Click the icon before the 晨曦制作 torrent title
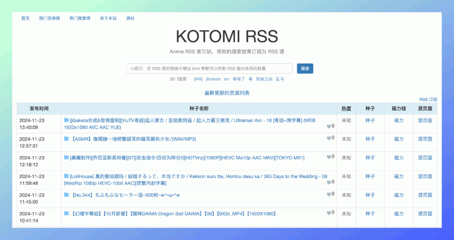 (66, 157)
